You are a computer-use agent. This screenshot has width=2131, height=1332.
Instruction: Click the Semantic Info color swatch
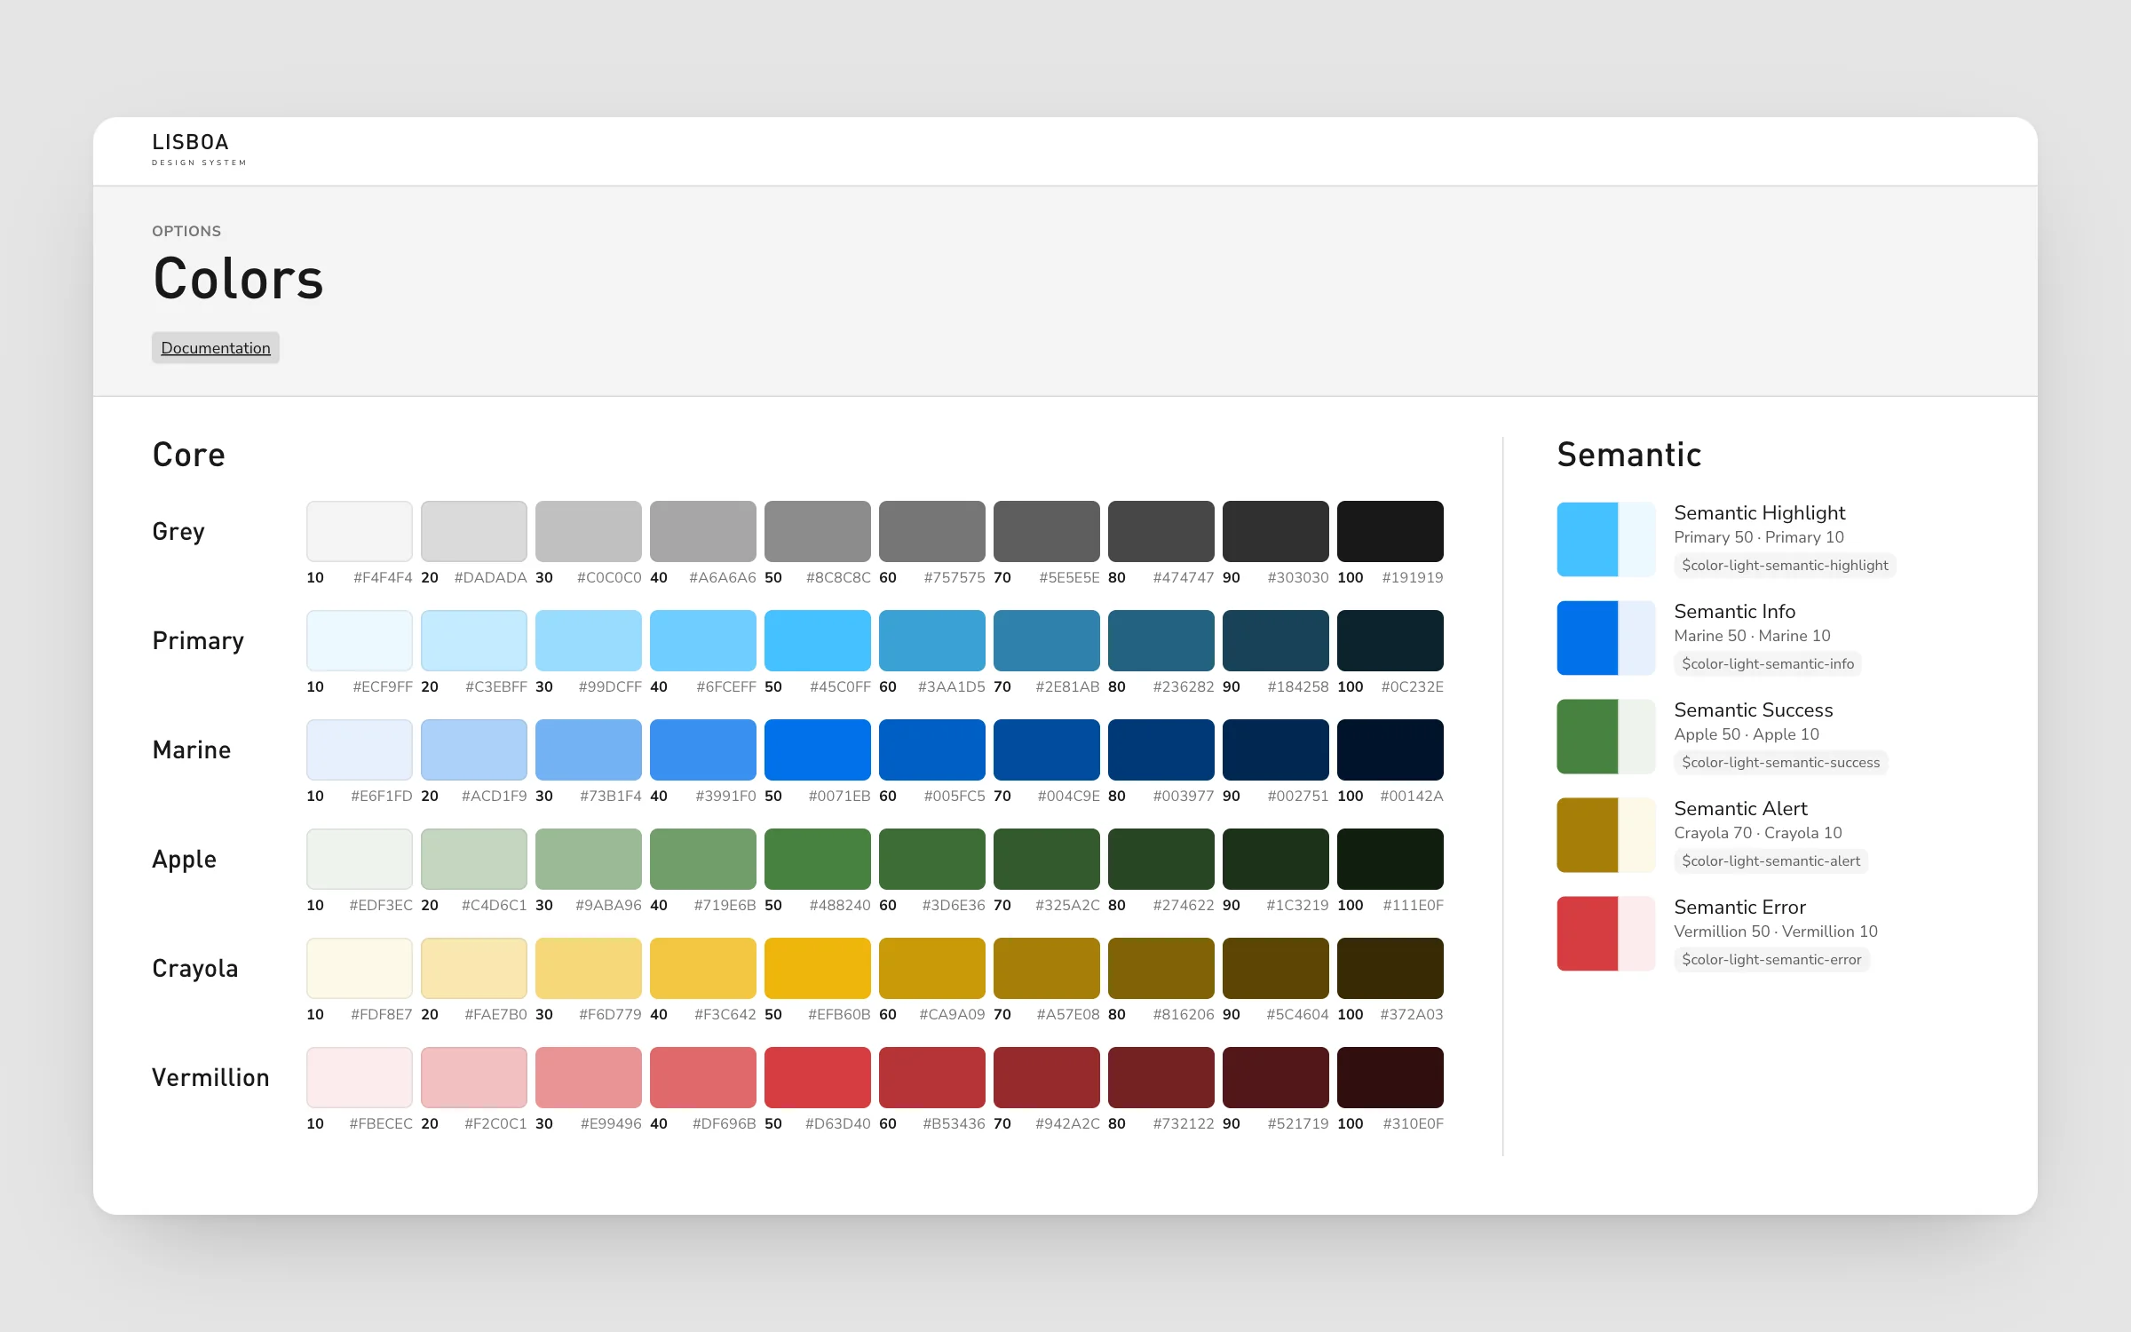click(1606, 638)
